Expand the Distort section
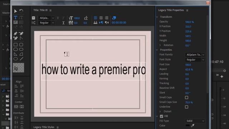 [x=160, y=111]
